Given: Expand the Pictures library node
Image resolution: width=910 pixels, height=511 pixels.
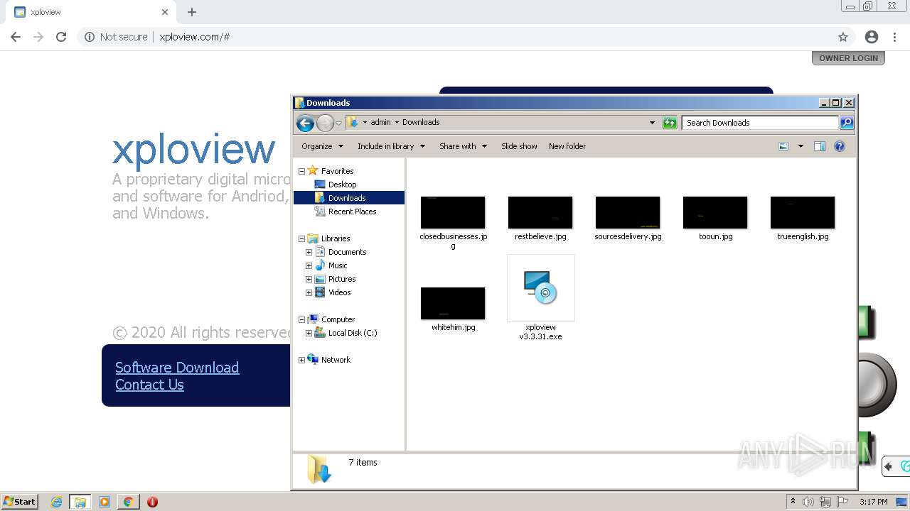Looking at the screenshot, I should 309,279.
